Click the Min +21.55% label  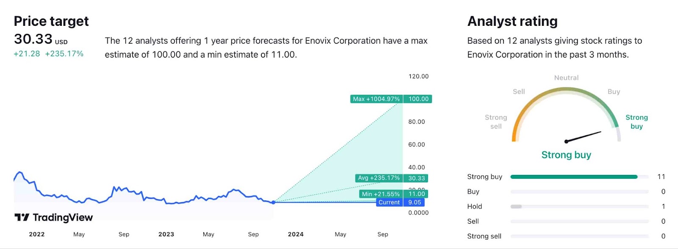pos(381,194)
